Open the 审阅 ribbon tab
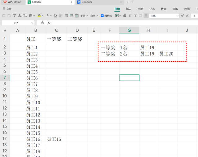This screenshot has height=157, width=198. [x=175, y=9]
